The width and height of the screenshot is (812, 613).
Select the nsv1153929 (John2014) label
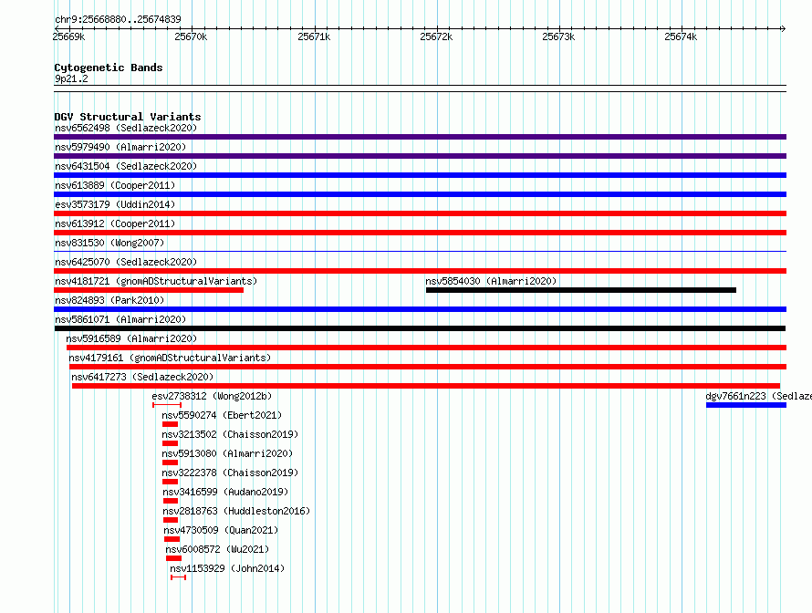[227, 568]
